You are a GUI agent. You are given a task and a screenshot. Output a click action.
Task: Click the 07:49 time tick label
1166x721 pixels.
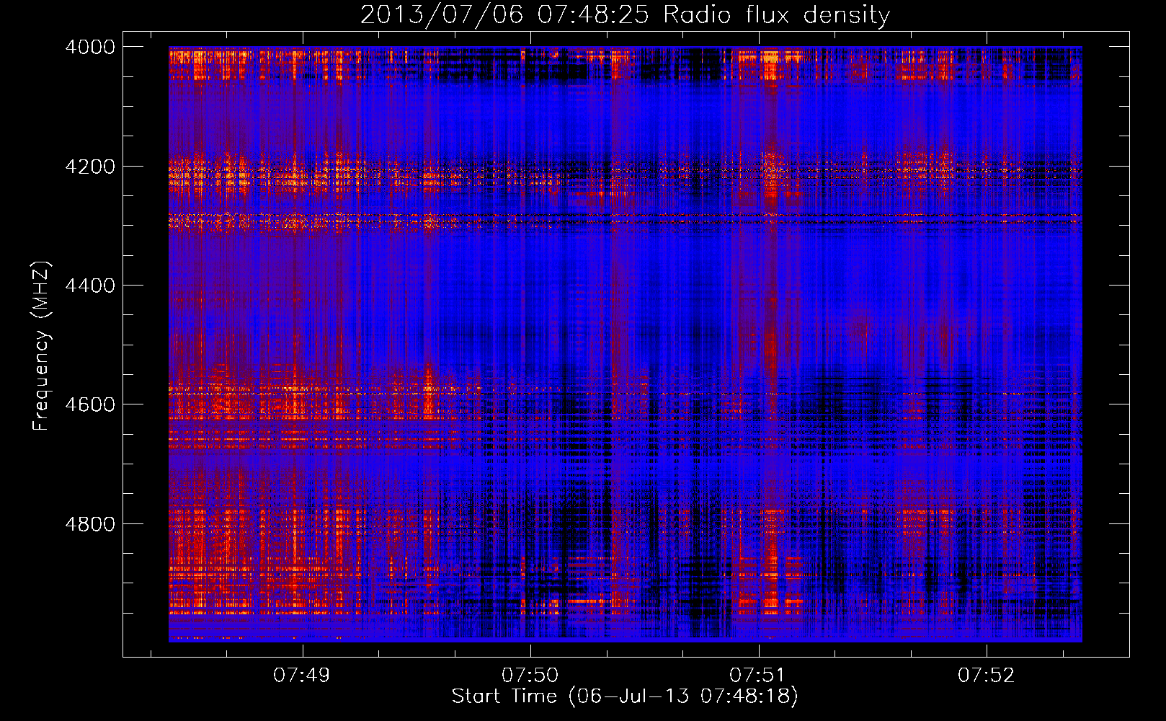(302, 676)
